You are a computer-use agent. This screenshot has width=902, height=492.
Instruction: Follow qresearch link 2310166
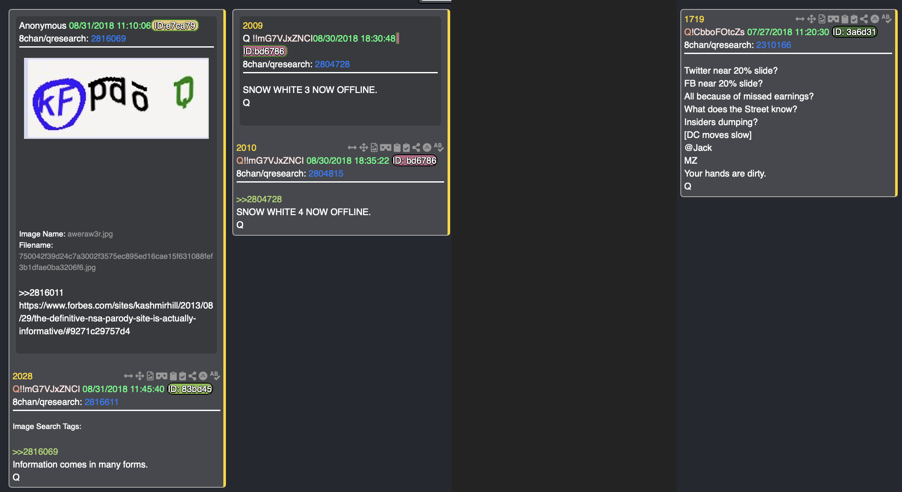pyautogui.click(x=773, y=45)
